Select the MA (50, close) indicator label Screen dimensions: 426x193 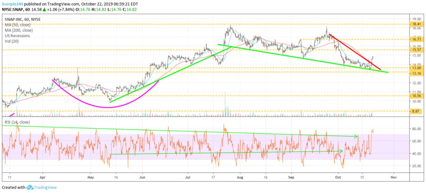coord(19,26)
